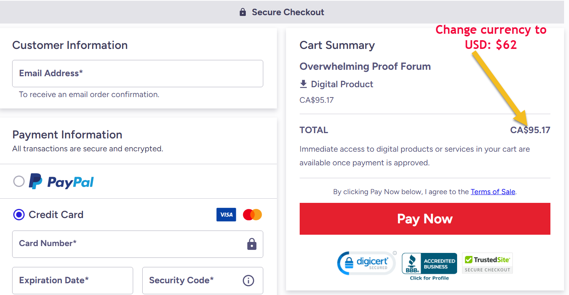Click the Digital Product download icon

click(x=303, y=84)
